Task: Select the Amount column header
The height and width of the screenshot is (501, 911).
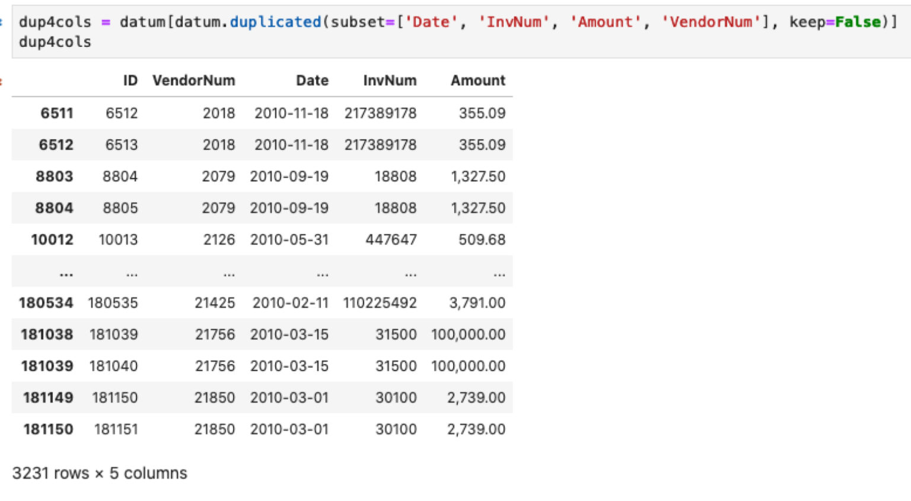Action: pos(477,81)
